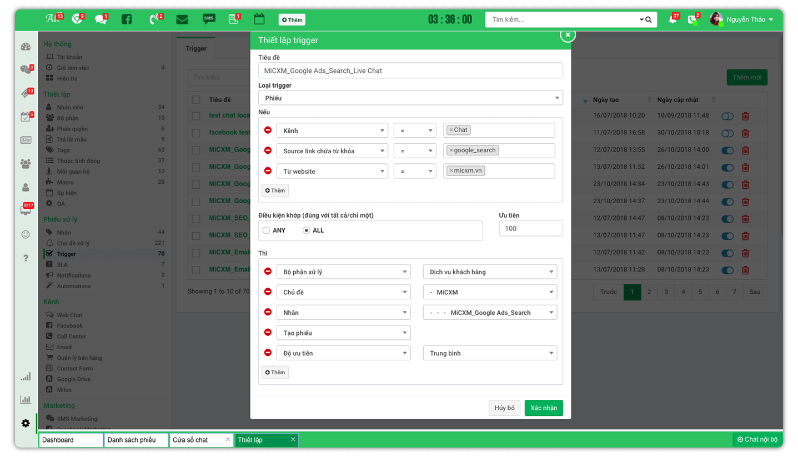Remove the Kênh condition row
Screen dimensions: 798x457
point(268,130)
